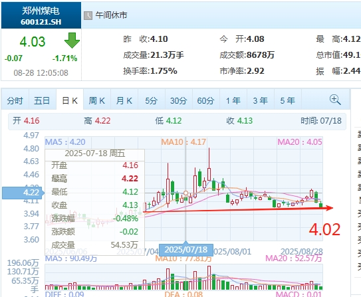This screenshot has width=361, height=297.
Task: Click the volume MA20 : 52.57万 label
Action: [294, 258]
